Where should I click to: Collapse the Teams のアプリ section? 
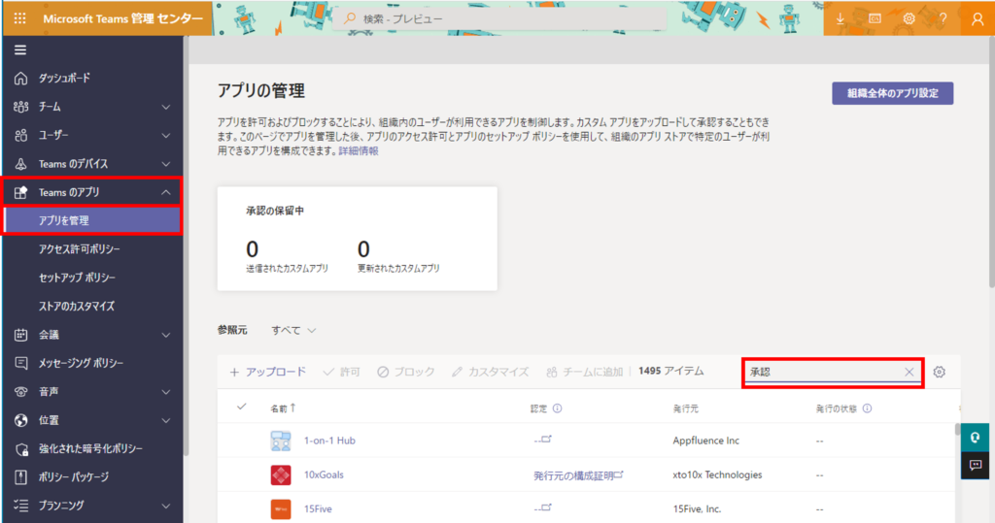coord(165,192)
